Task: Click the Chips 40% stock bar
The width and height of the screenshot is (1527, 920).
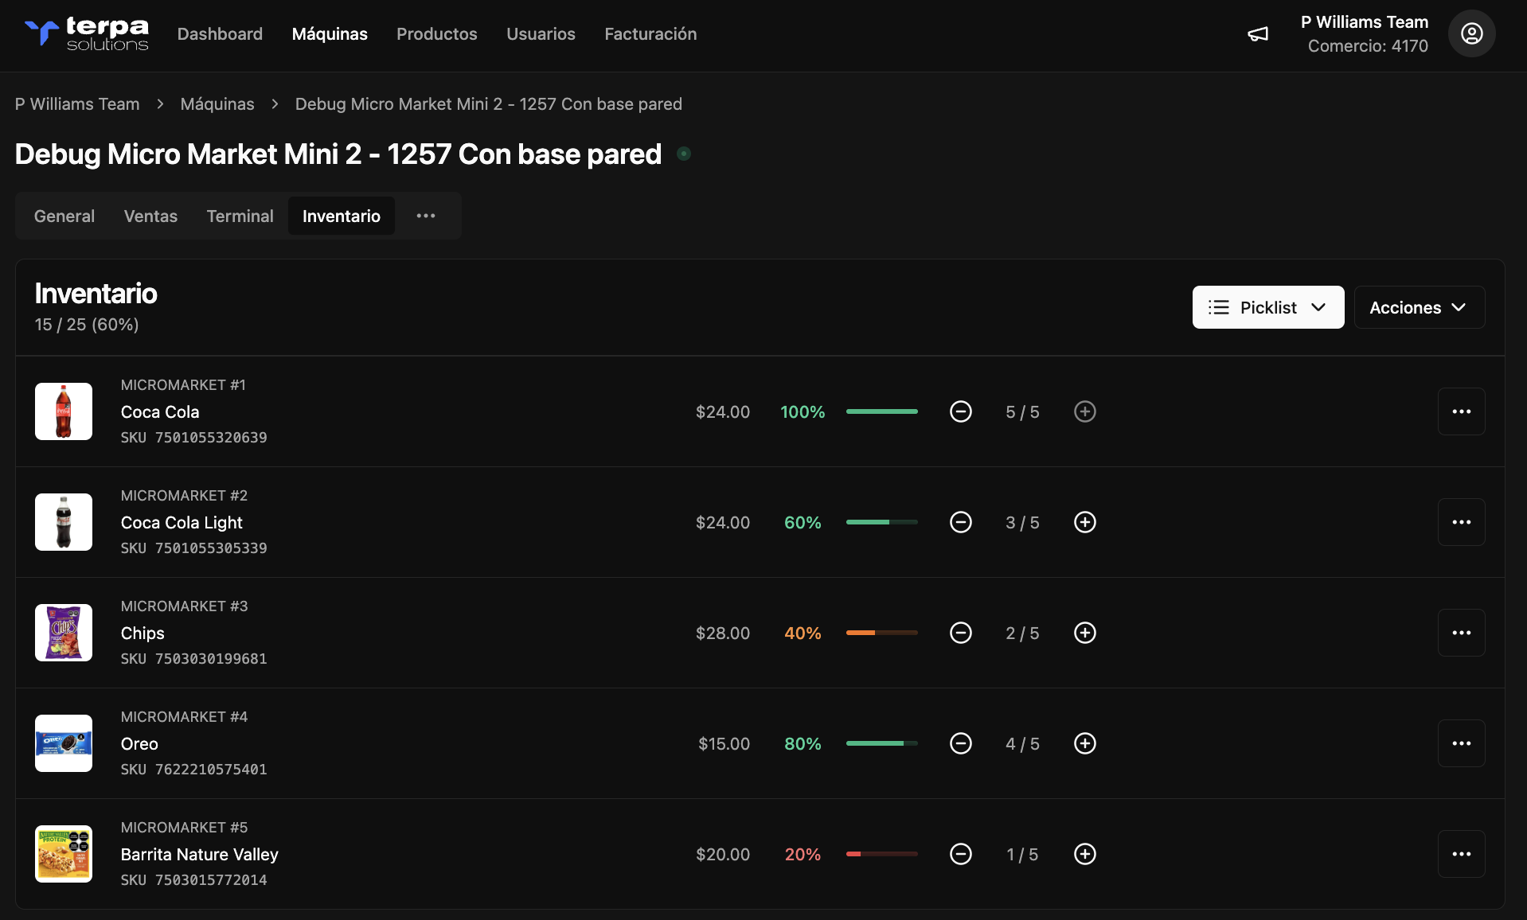Action: [x=882, y=633]
